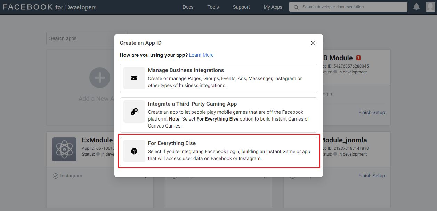Click the magnifier icon in documentation search
The height and width of the screenshot is (211, 437).
click(x=296, y=7)
